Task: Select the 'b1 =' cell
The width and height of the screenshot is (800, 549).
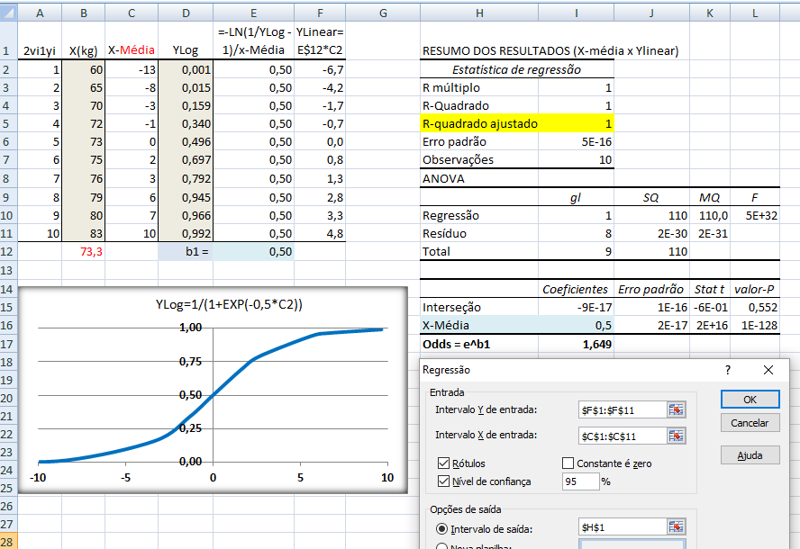Action: coord(186,251)
